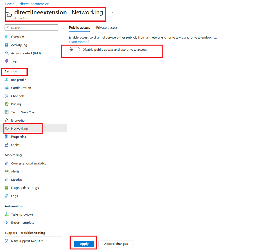Click the directlineextension breadcrumb link

34,4
